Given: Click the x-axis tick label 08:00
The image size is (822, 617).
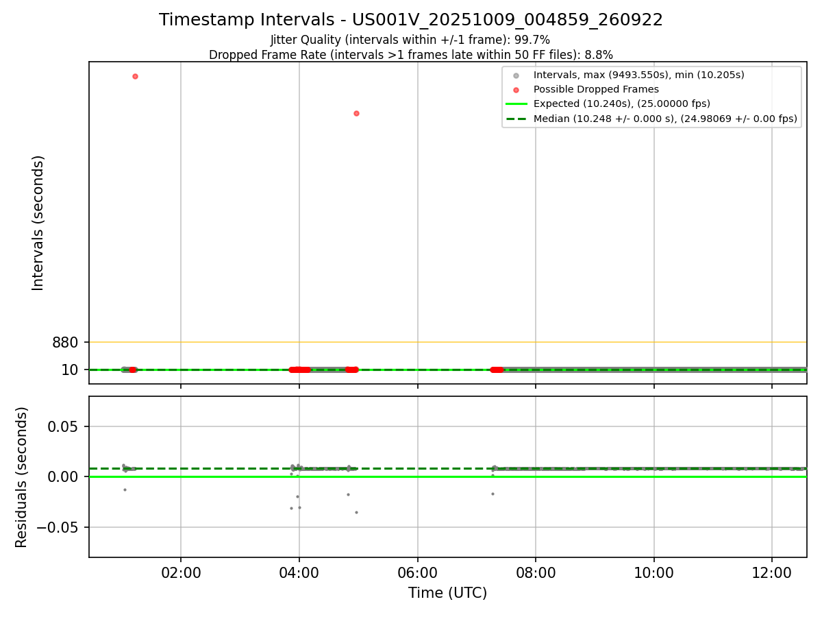Looking at the screenshot, I should (x=536, y=572).
